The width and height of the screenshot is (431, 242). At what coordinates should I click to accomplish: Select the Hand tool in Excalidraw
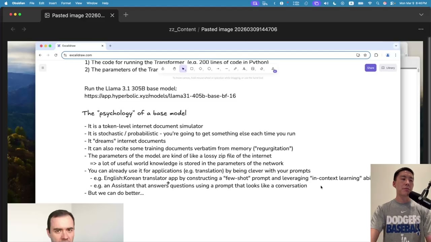tap(174, 69)
